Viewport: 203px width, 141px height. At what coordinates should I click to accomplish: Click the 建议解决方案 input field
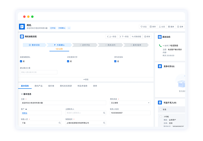pyautogui.click(x=39, y=72)
